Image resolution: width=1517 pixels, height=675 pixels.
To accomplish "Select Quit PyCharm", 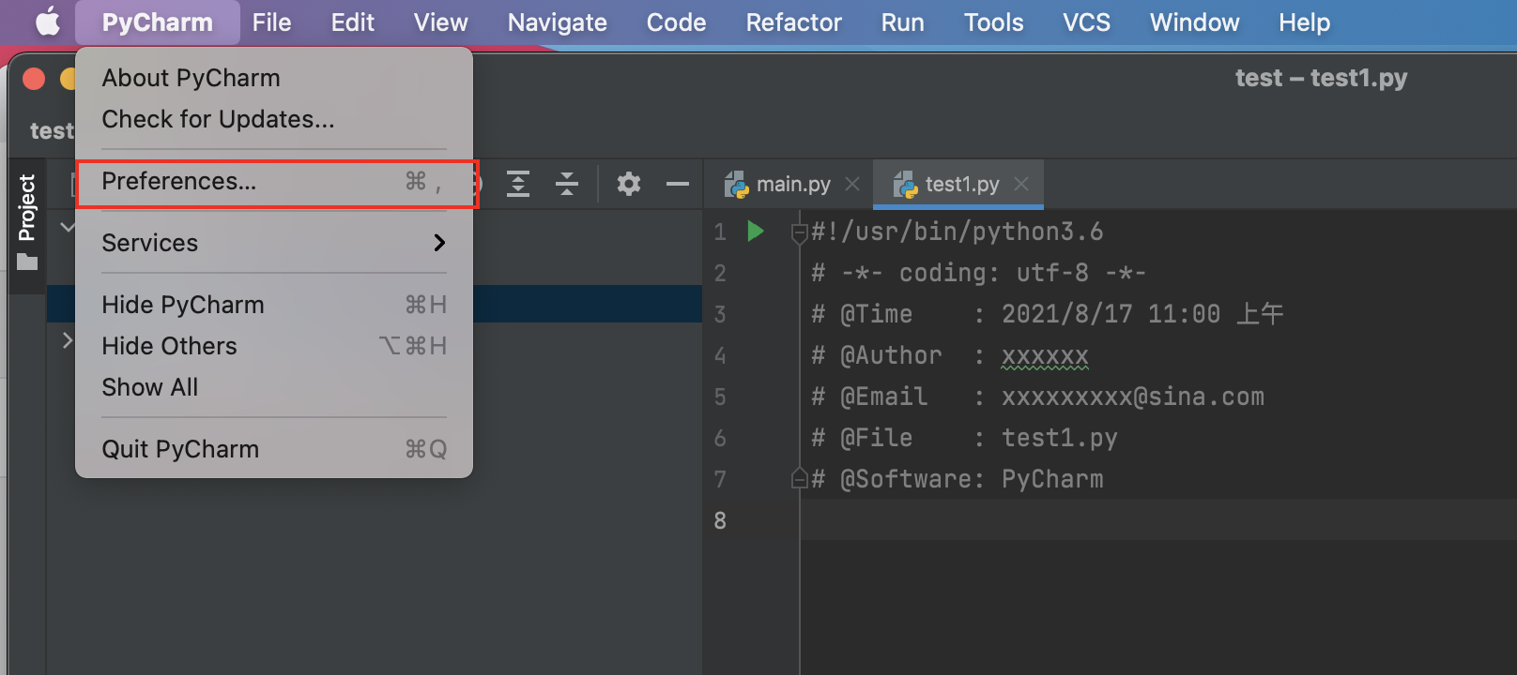I will 274,449.
